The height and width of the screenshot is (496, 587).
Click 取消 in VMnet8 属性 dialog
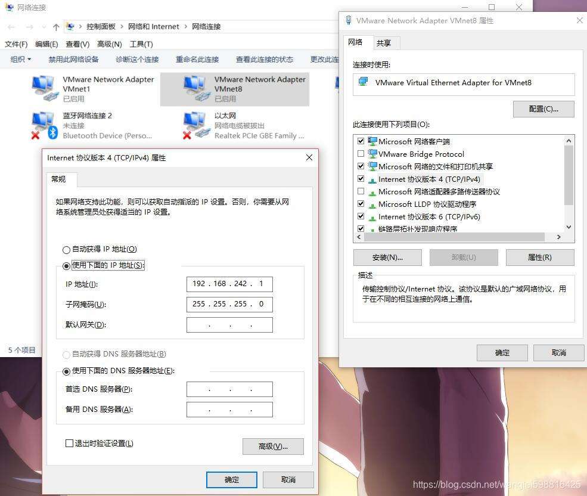point(559,353)
